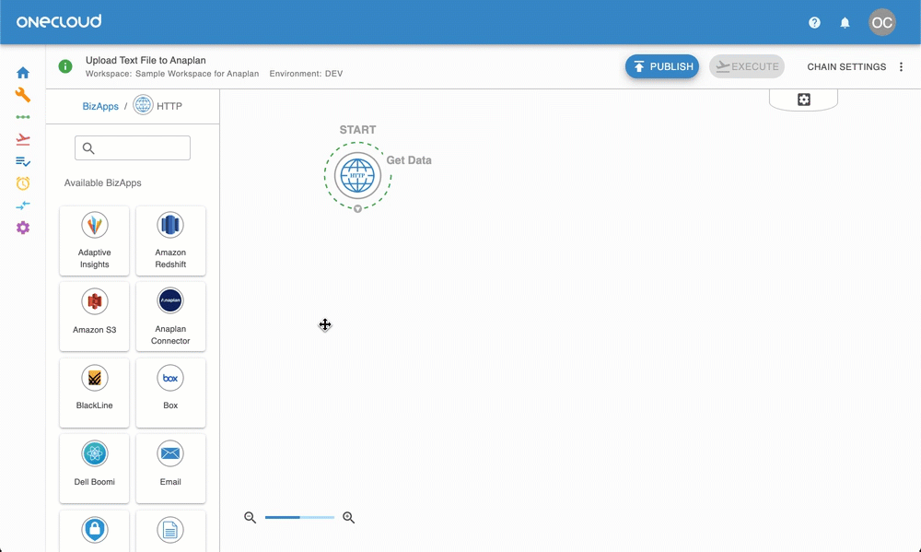The height and width of the screenshot is (552, 921).
Task: Open the orange wrench Build icon
Action: pyautogui.click(x=23, y=95)
